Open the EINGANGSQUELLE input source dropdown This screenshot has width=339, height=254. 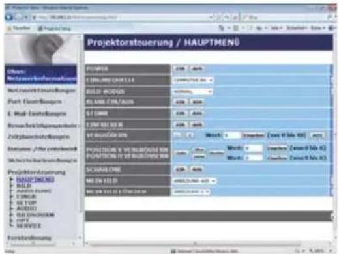tap(193, 80)
